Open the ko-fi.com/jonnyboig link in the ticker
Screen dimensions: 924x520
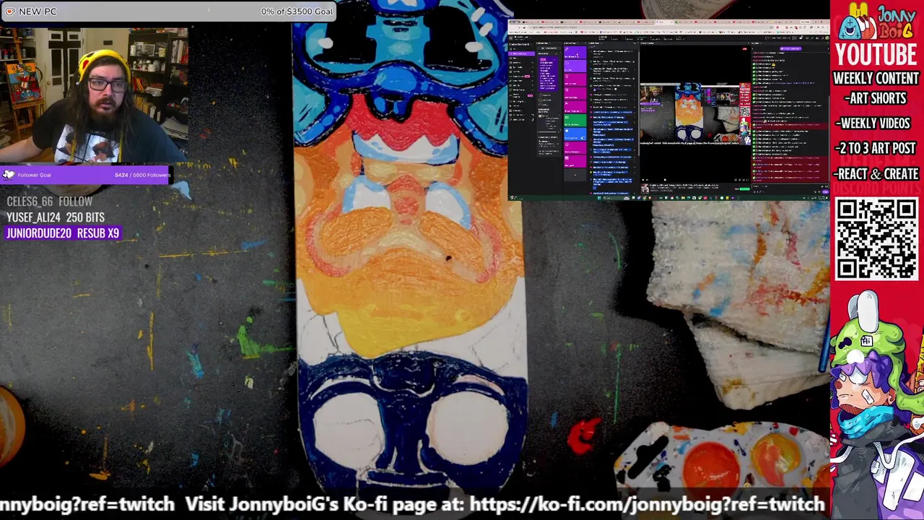click(647, 504)
